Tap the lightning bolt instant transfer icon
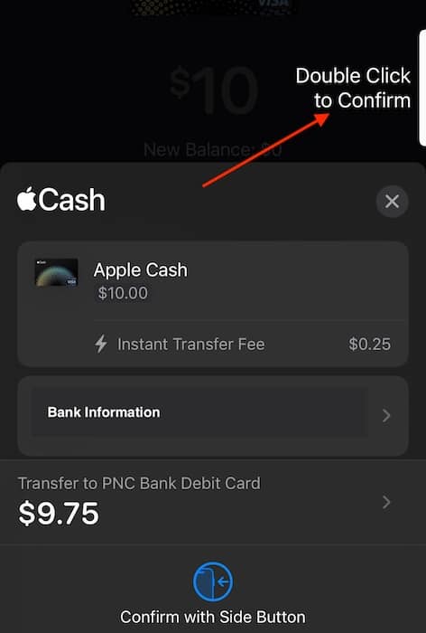 (x=101, y=344)
